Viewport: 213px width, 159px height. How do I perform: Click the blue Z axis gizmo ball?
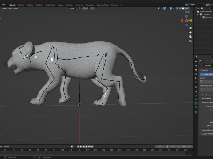(x=186, y=16)
